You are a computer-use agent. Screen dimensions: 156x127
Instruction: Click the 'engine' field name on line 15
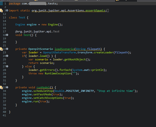coord(32,25)
